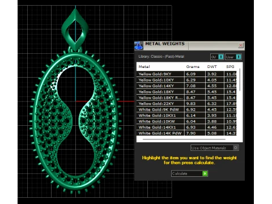Click the 6.04 grams value

click(x=191, y=121)
